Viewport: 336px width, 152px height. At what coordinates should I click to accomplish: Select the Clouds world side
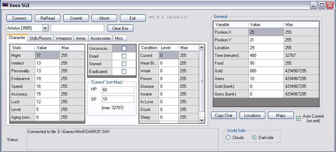tap(228, 138)
